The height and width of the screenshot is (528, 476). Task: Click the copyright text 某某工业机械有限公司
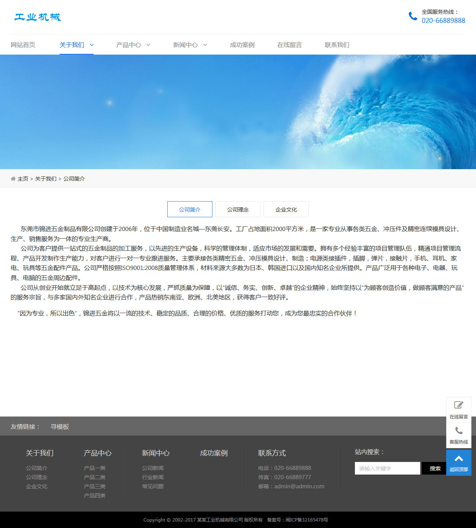pos(220,520)
